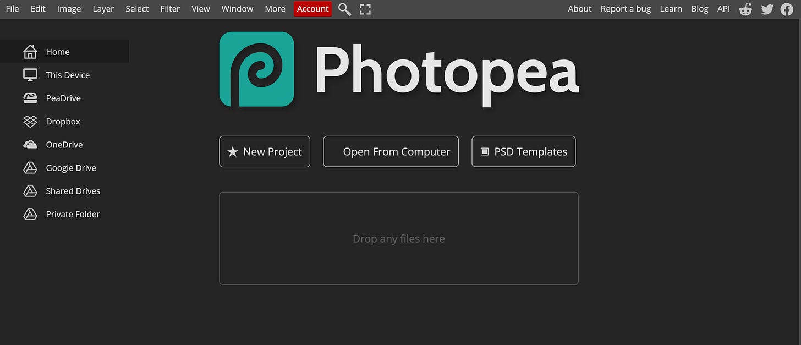Select Google Drive label in sidebar
Screen dimensions: 801x345
71,168
